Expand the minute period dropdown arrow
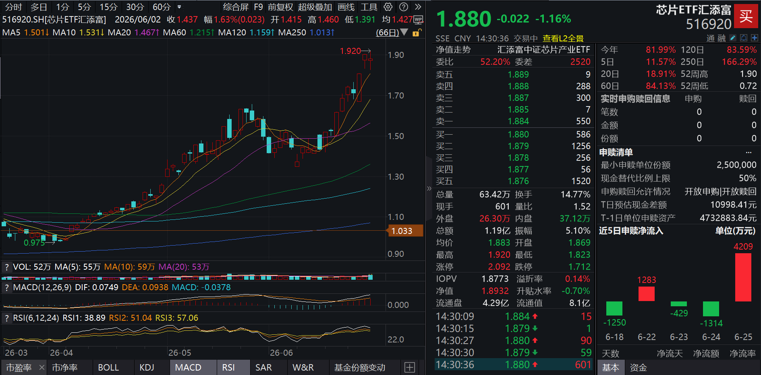This screenshot has height=375, width=761. (x=179, y=7)
